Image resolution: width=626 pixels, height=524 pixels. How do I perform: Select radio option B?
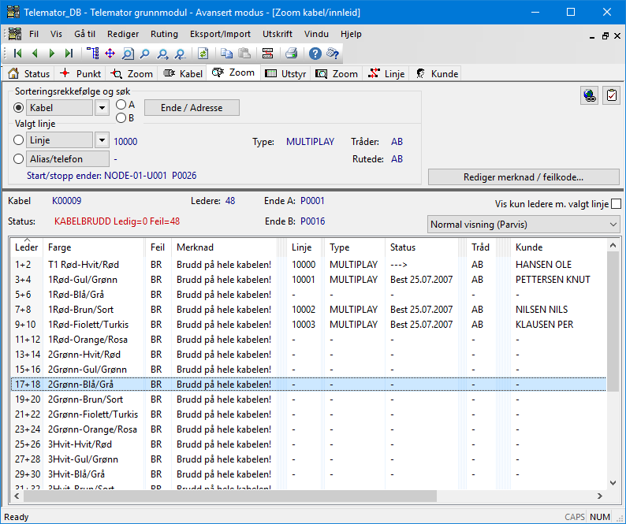121,118
